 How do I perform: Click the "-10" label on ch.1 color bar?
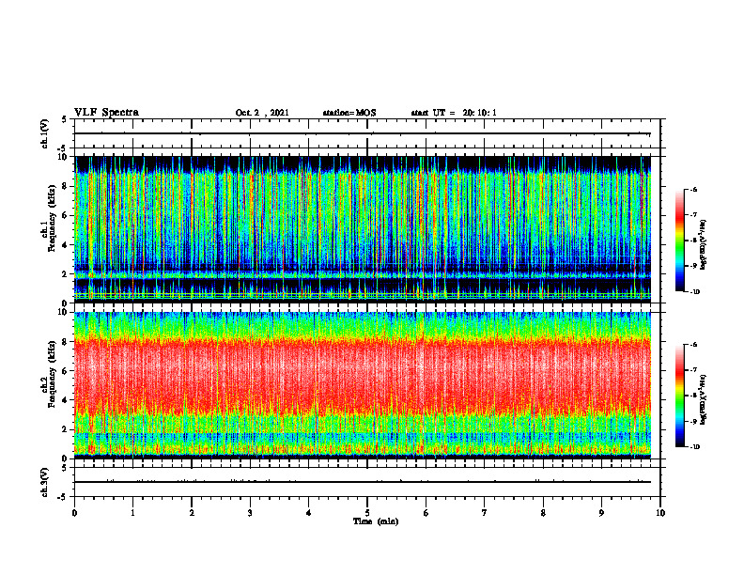click(694, 292)
